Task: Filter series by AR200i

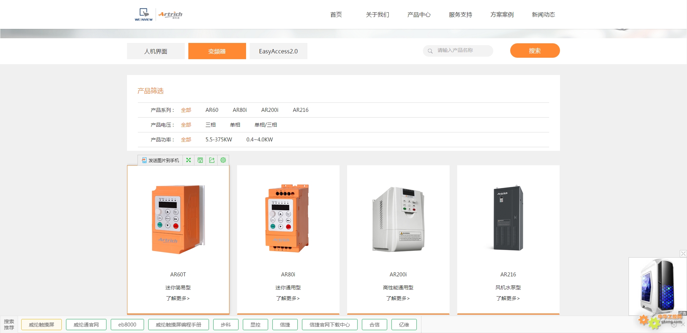Action: [x=270, y=110]
